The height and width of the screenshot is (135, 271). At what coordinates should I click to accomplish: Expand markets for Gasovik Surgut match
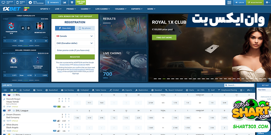tap(69, 107)
